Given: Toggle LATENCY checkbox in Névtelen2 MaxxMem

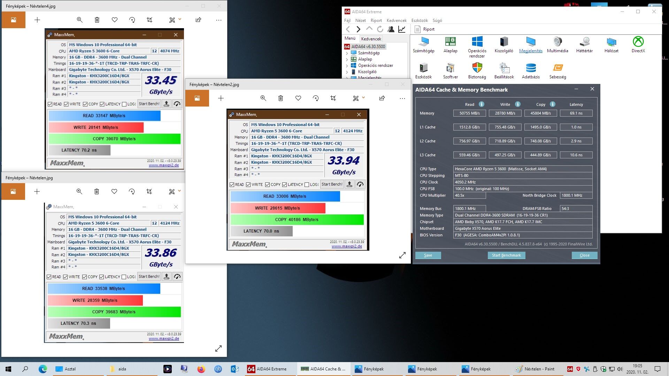Looking at the screenshot, I should tap(285, 185).
